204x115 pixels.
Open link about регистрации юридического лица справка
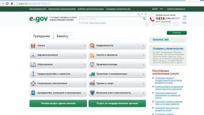[168, 80]
